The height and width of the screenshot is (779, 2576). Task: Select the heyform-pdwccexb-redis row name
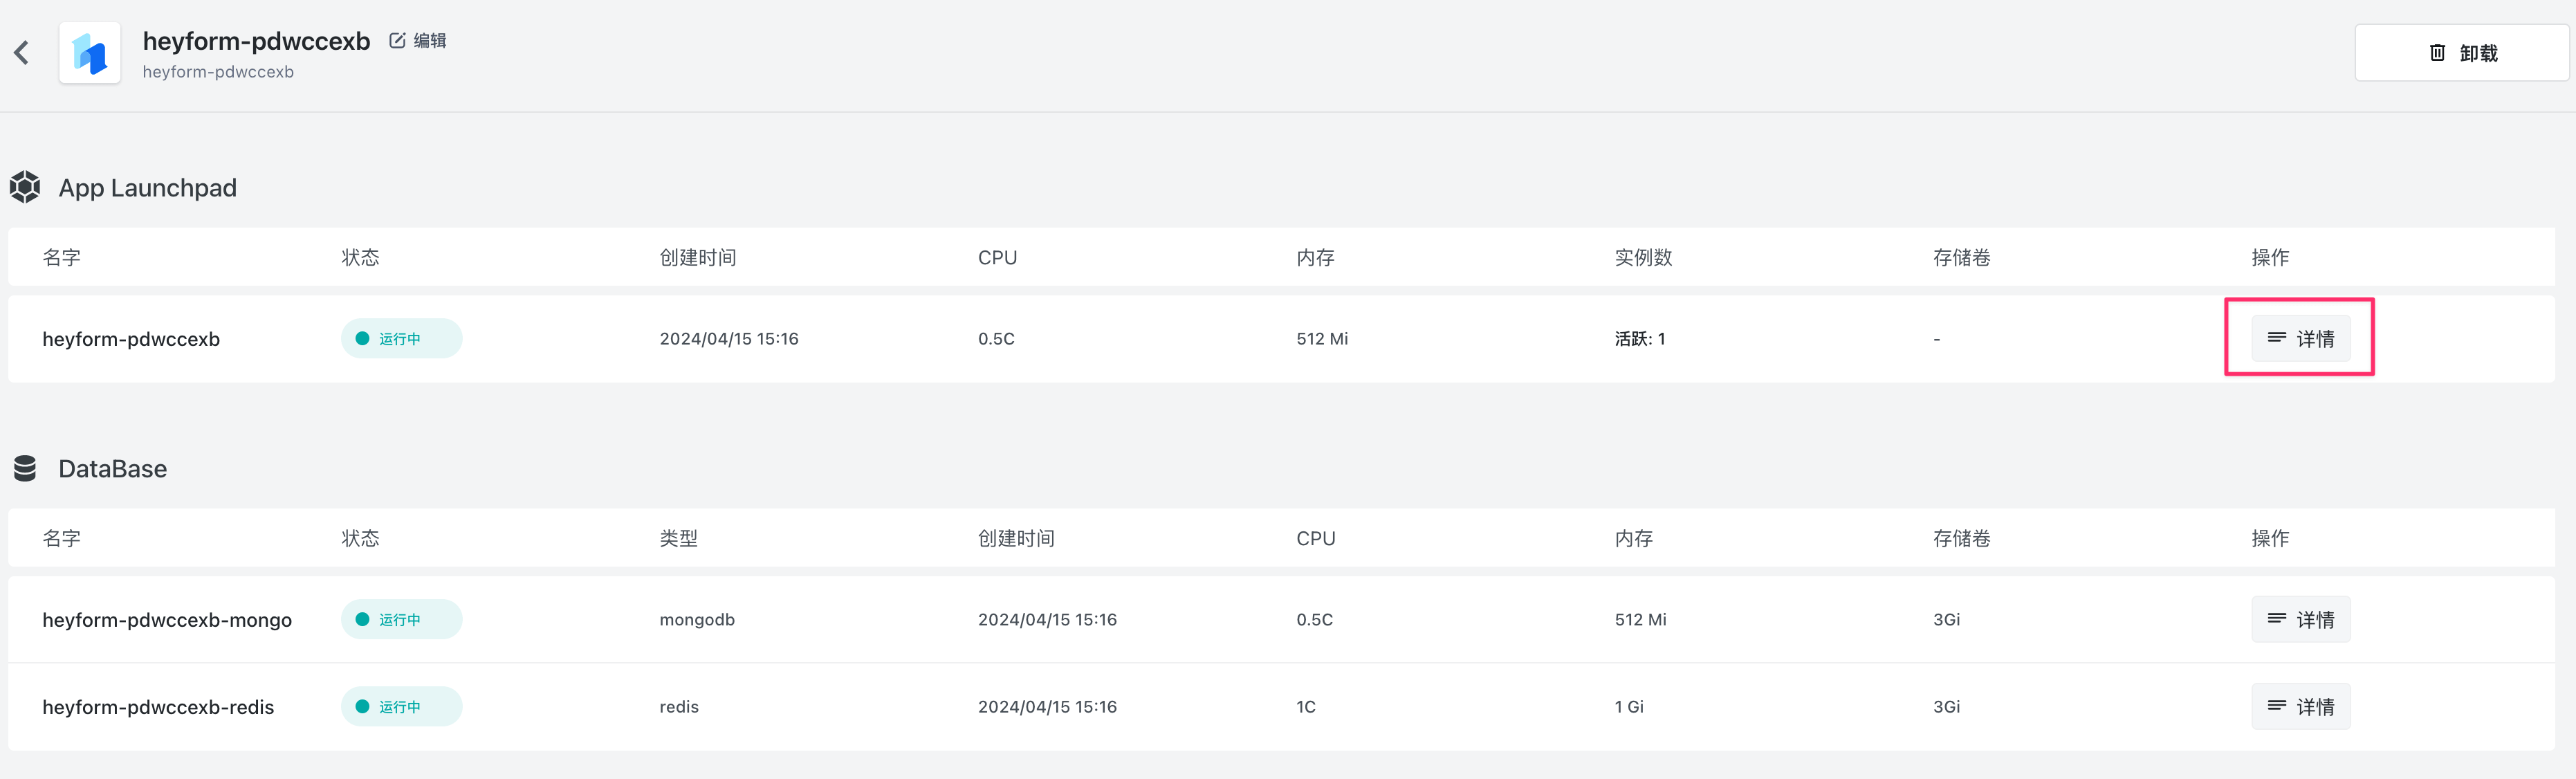pyautogui.click(x=158, y=706)
